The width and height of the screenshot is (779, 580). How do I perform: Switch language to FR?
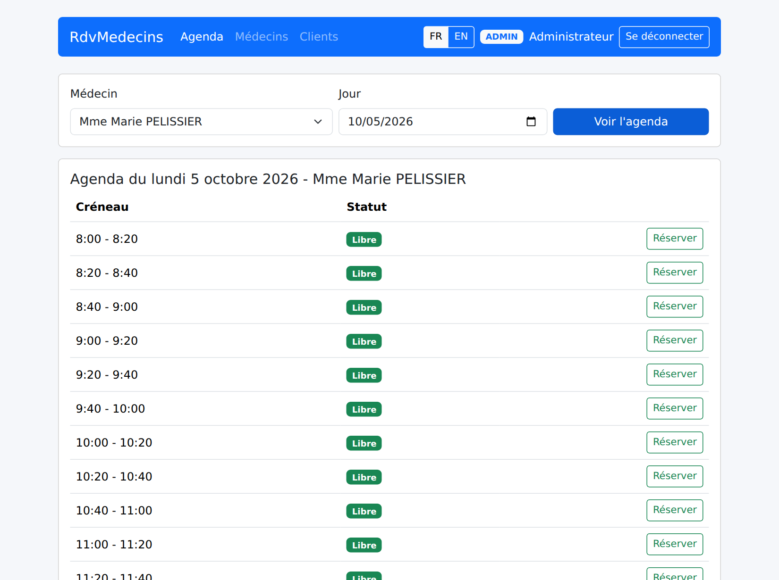tap(436, 37)
